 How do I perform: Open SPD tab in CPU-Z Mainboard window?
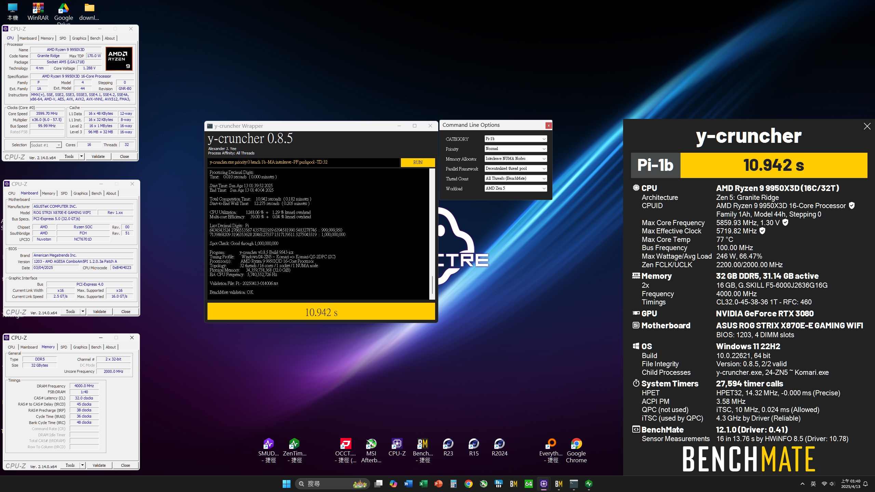(x=64, y=193)
